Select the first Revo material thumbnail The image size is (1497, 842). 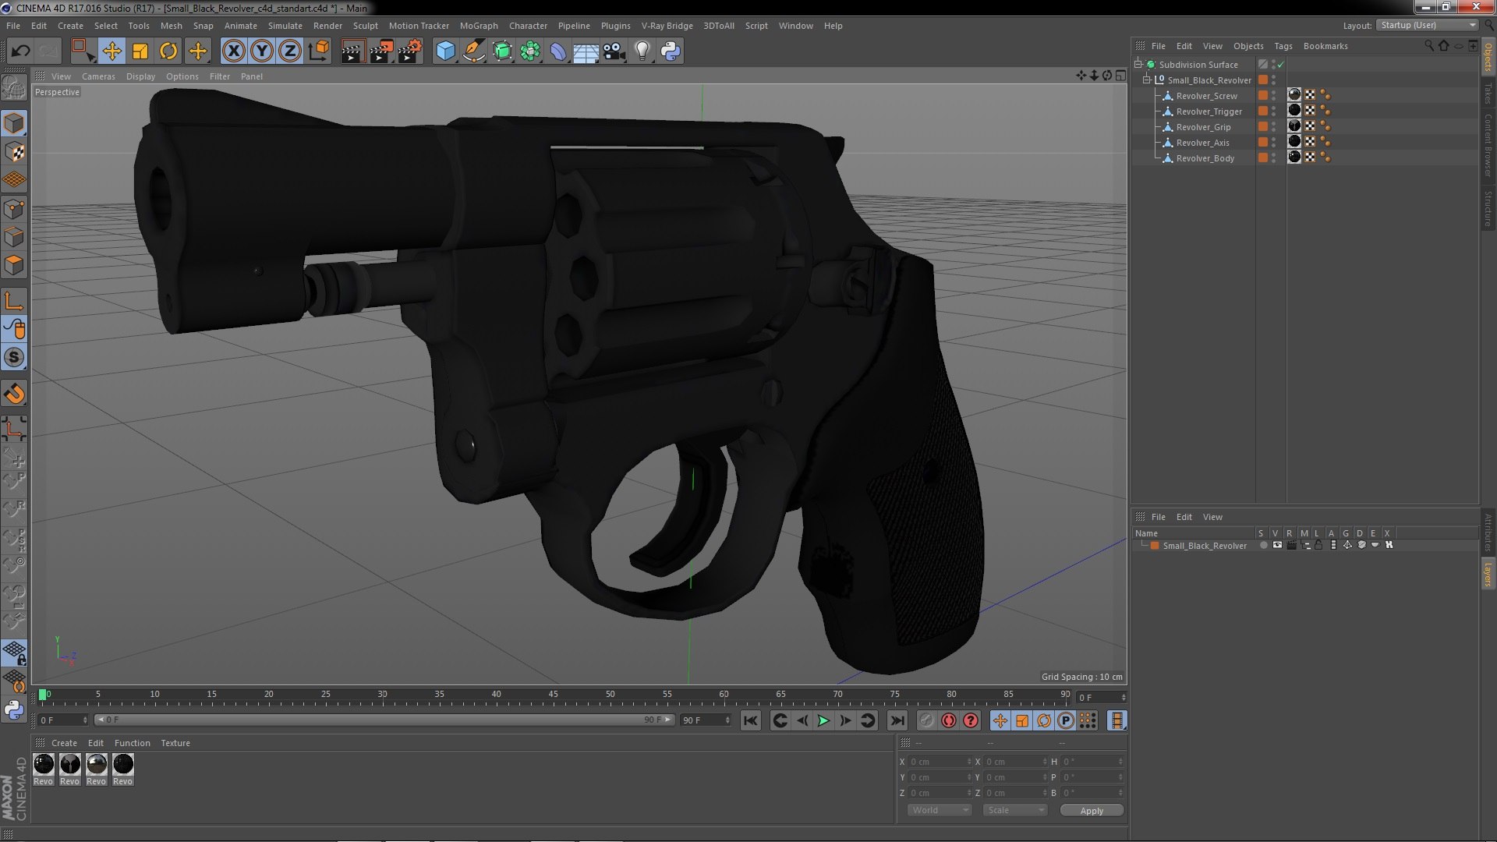[44, 769]
